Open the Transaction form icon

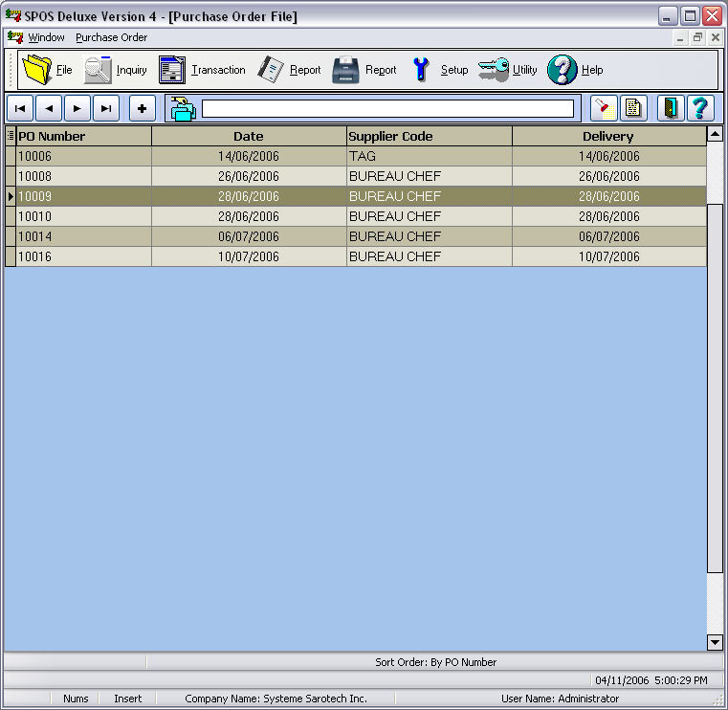pos(172,70)
